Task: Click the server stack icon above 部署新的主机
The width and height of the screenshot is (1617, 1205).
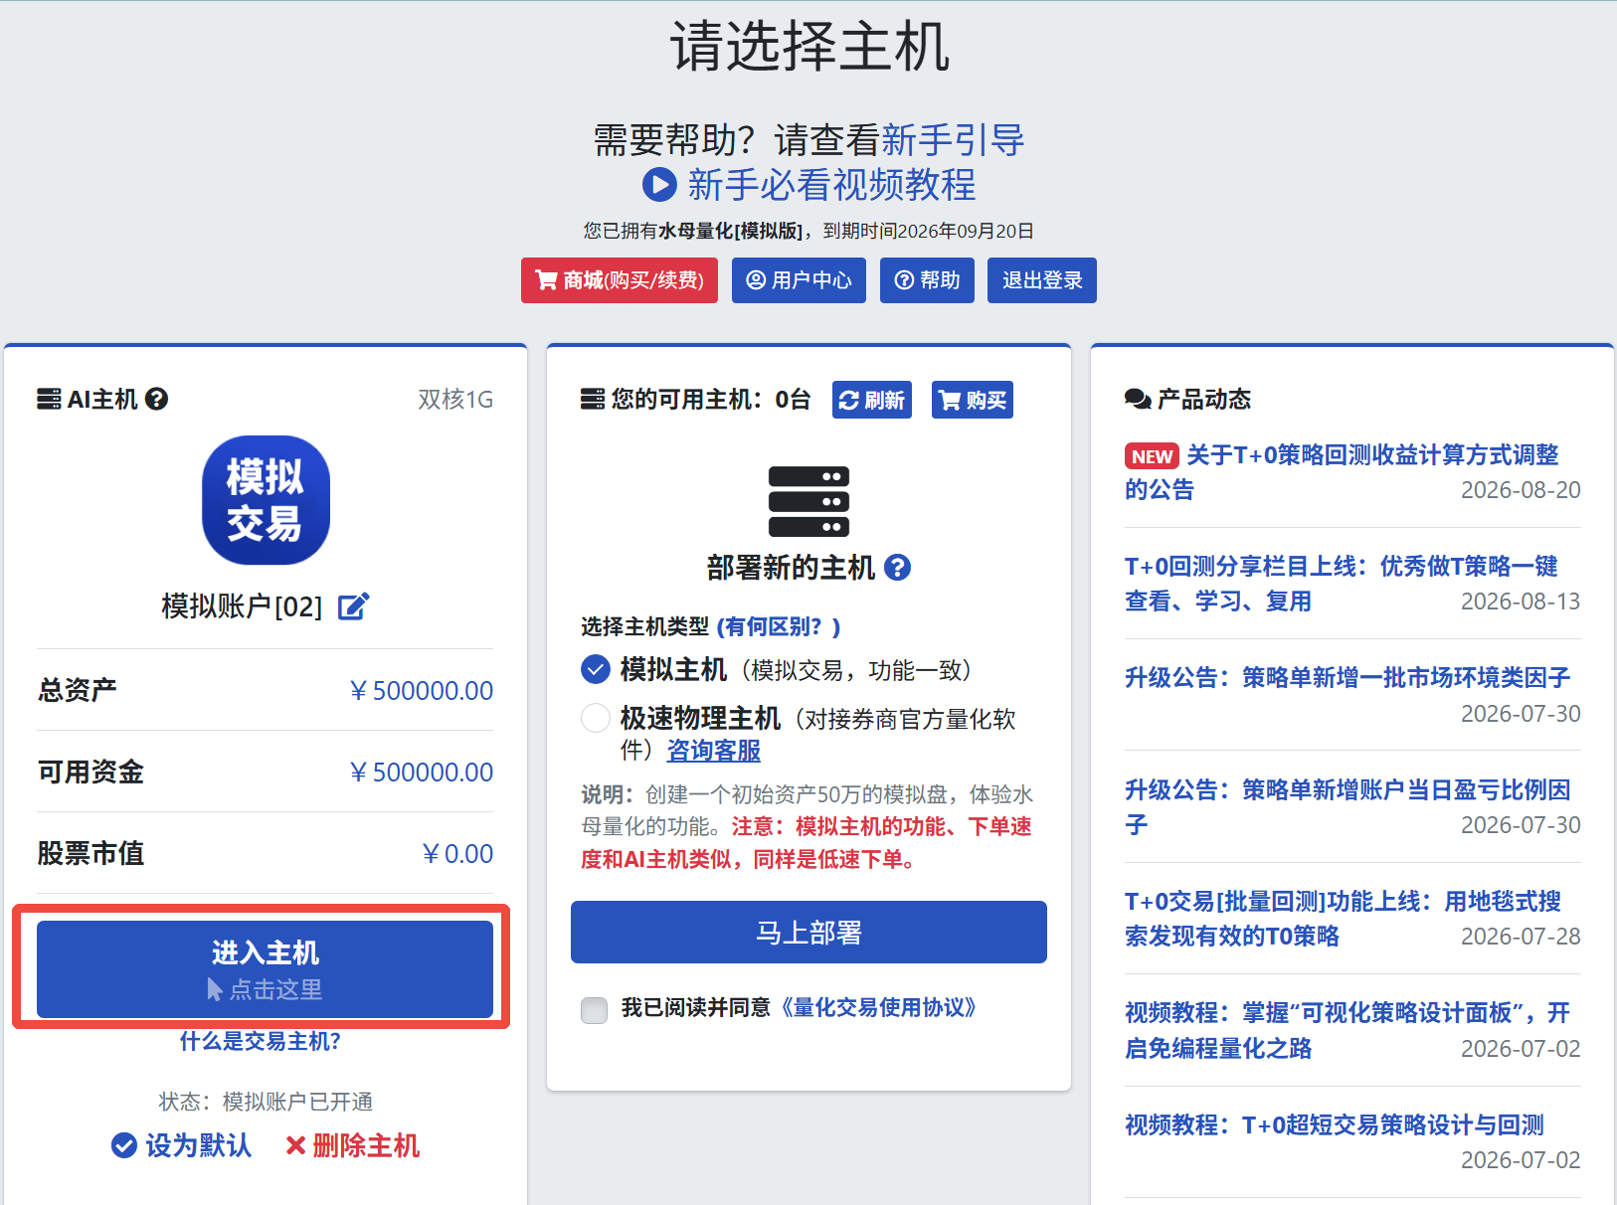Action: [808, 501]
